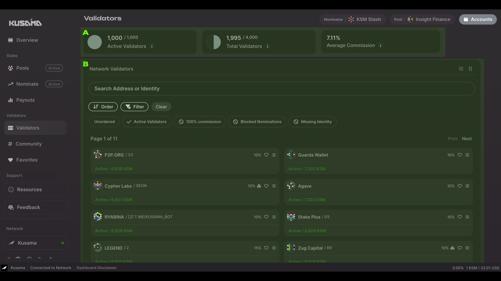This screenshot has width=501, height=281.
Task: Click the Search Address or Identity field
Action: pyautogui.click(x=282, y=88)
